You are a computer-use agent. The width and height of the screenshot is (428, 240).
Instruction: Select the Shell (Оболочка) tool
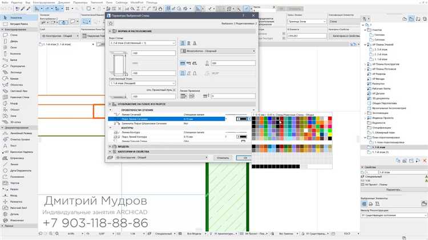[19, 85]
